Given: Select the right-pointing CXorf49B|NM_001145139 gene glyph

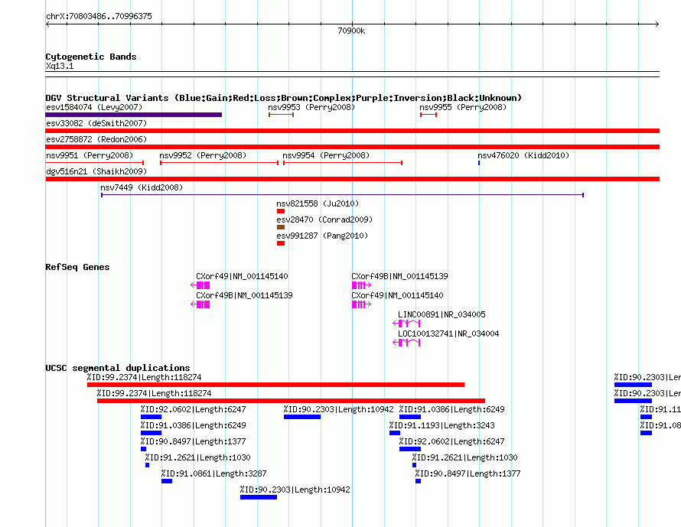Looking at the screenshot, I should click(x=361, y=285).
